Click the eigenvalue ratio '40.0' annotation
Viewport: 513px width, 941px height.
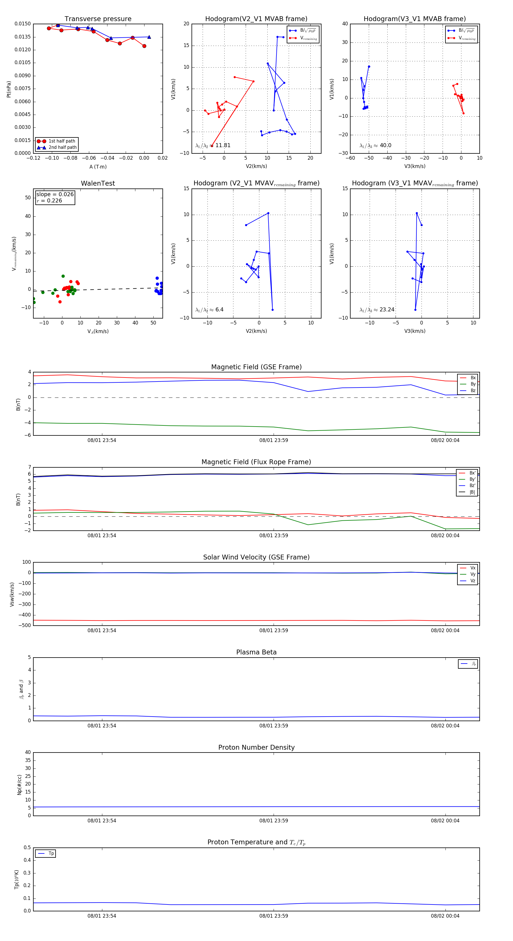tap(375, 145)
